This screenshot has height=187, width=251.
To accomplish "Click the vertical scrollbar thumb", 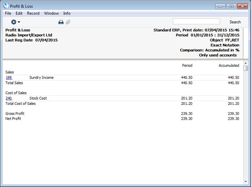I will 246,68.
